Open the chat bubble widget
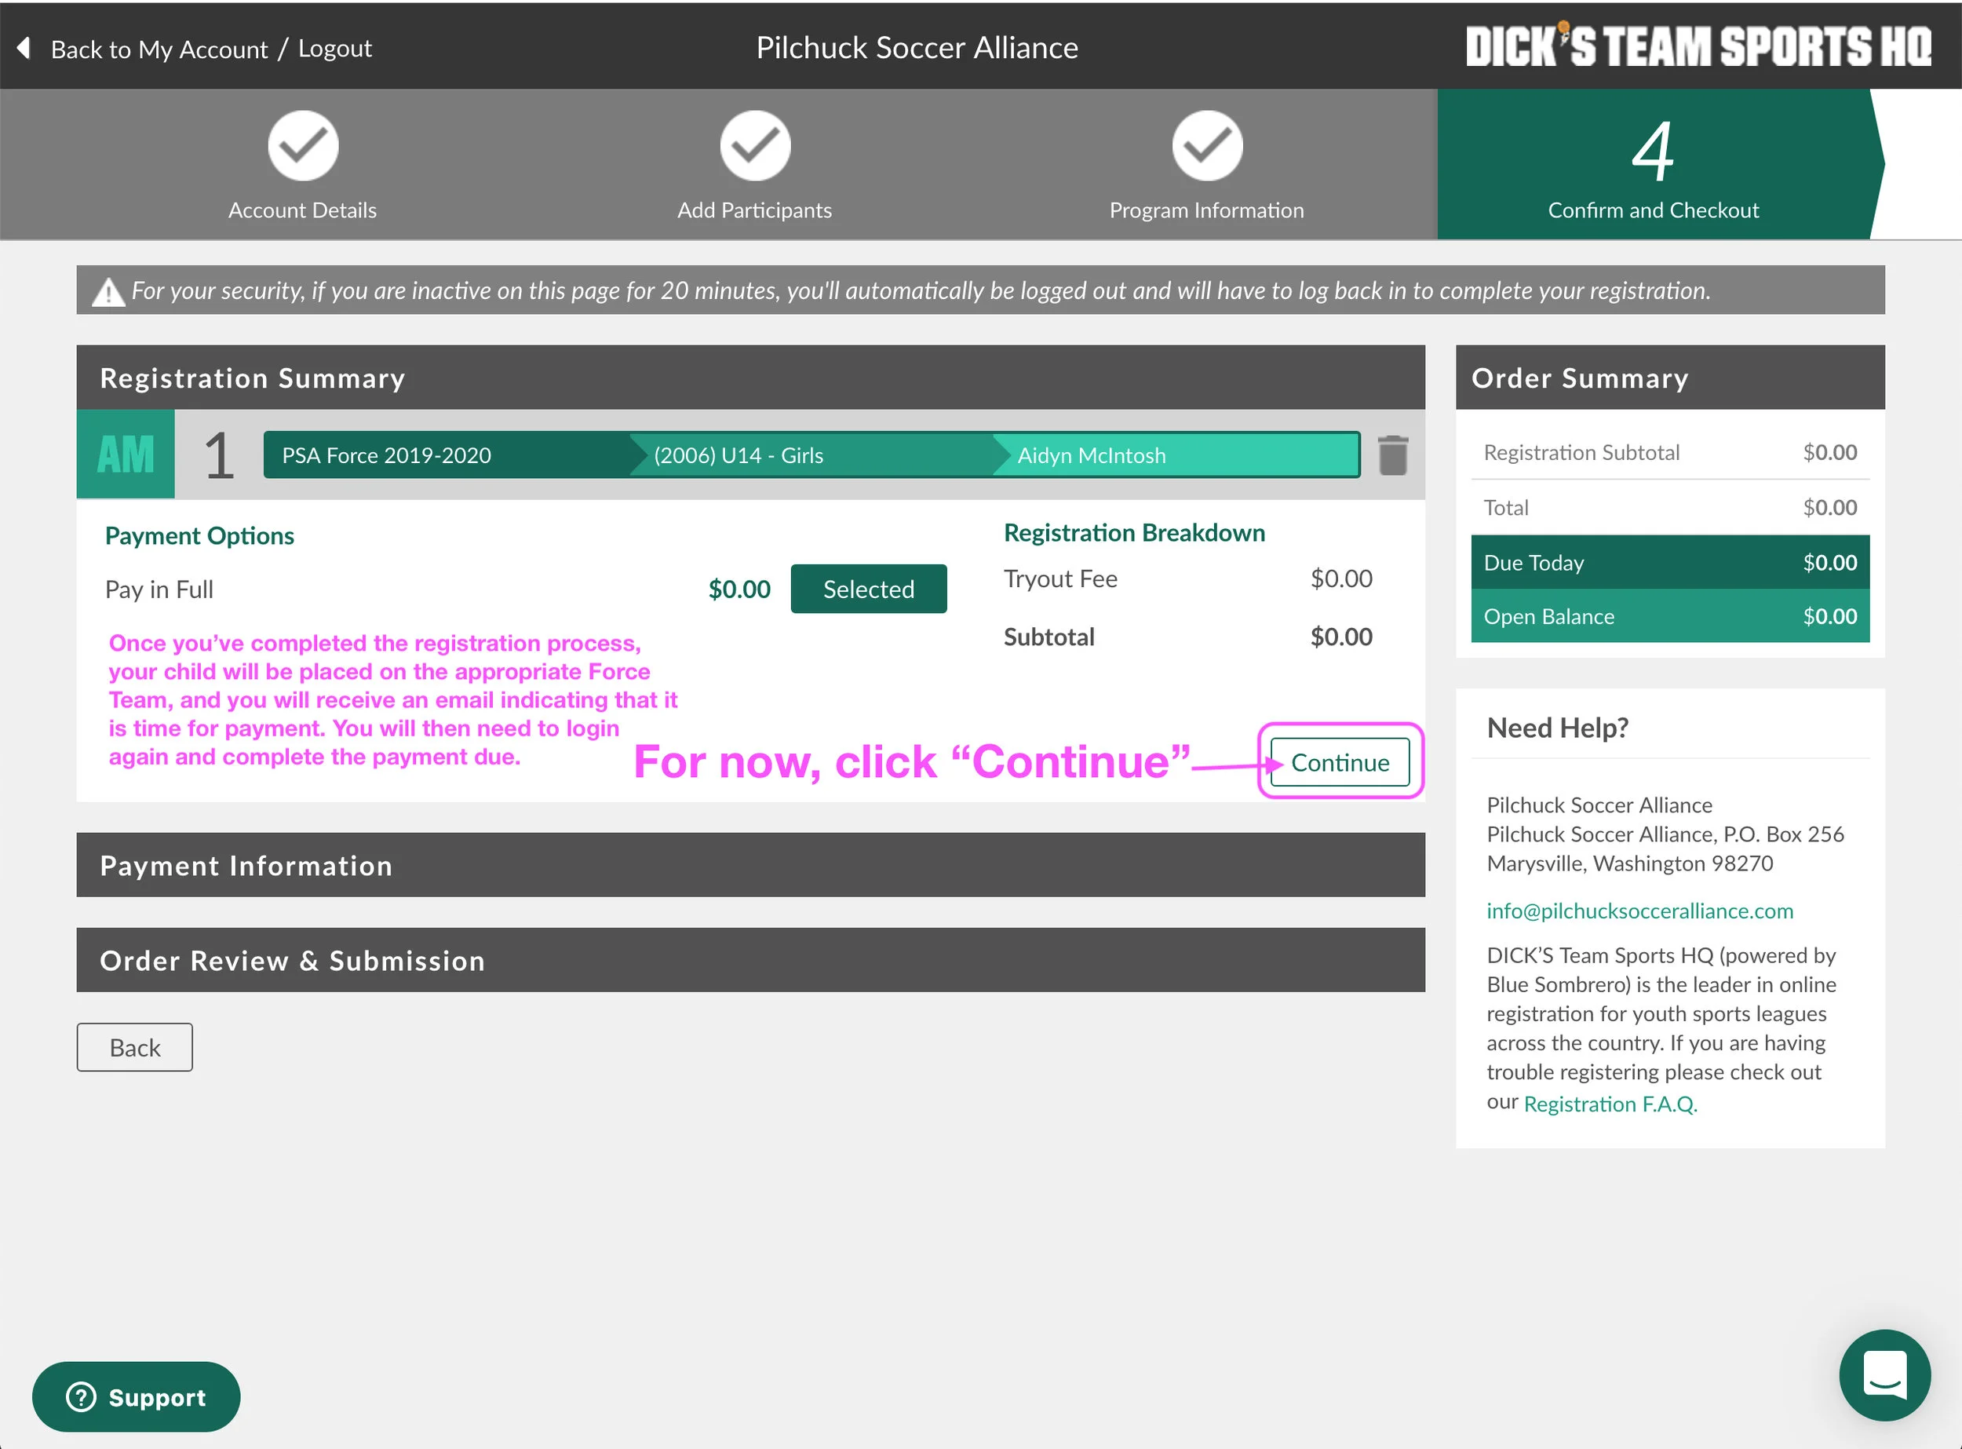Screen dimensions: 1962x1449 click(1885, 1375)
